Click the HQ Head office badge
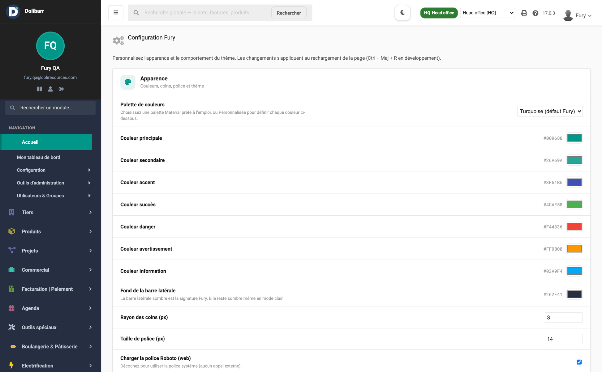602x372 pixels. click(x=439, y=13)
